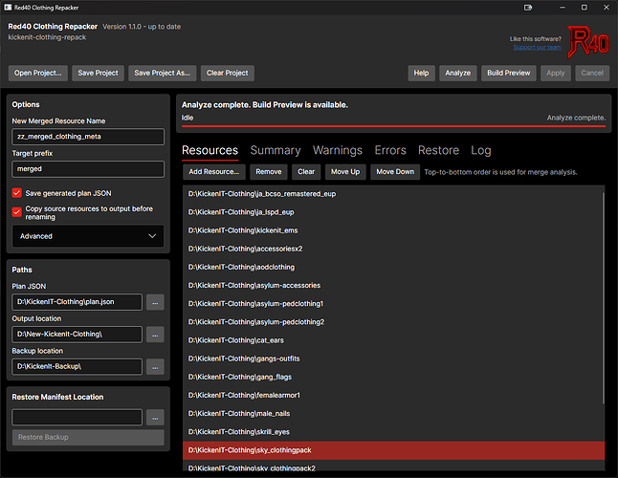Select the kickenit_ems resource row
Image resolution: width=618 pixels, height=478 pixels.
(393, 230)
